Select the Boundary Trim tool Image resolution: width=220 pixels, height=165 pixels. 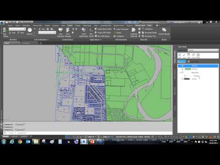(149, 36)
